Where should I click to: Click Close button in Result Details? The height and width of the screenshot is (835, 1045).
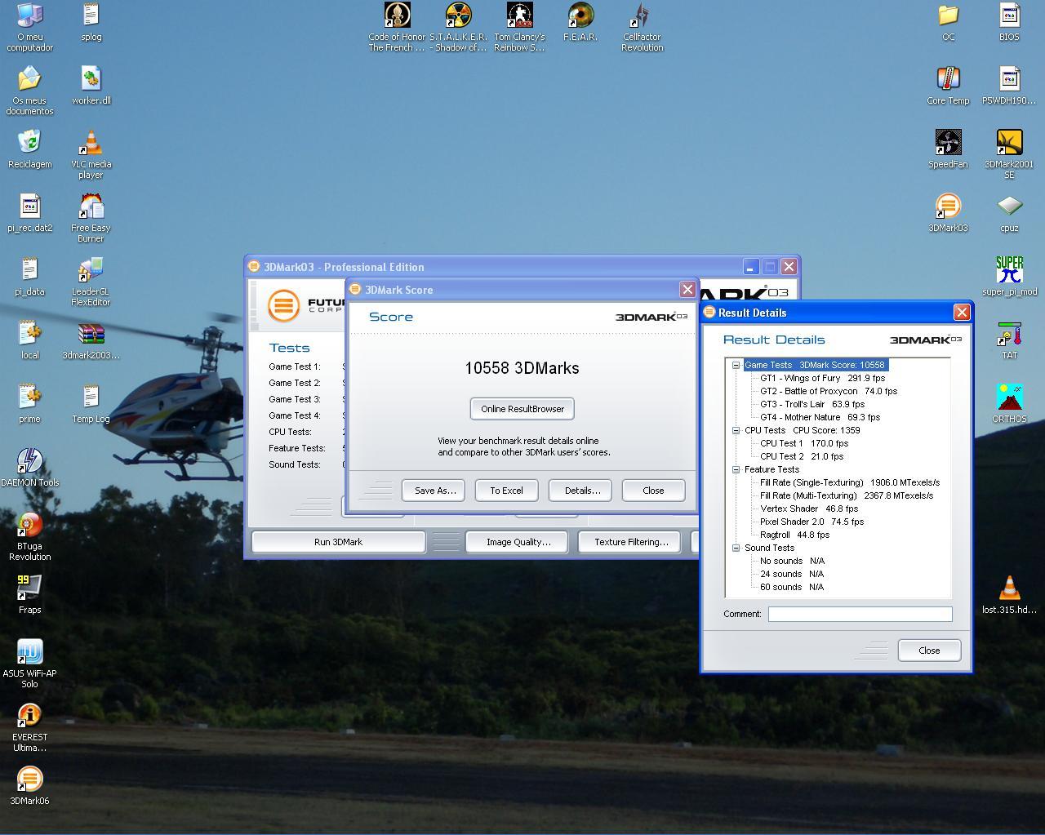(x=929, y=651)
